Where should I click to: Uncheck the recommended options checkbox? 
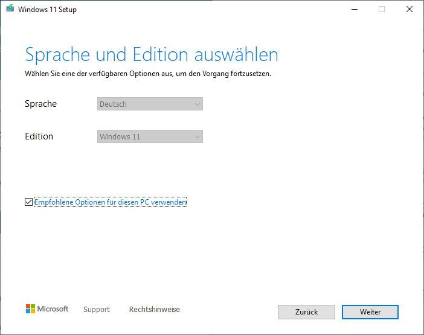(28, 202)
